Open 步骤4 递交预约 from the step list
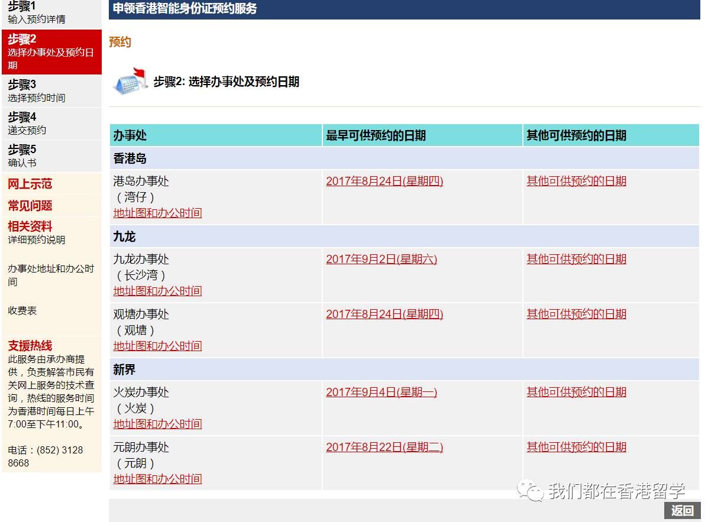 point(35,124)
